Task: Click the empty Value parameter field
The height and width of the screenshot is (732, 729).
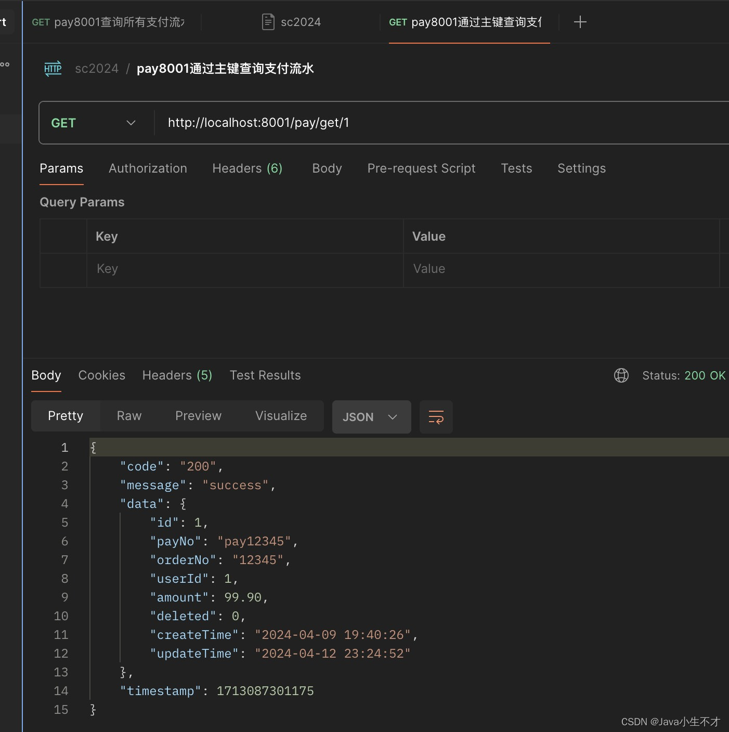Action: [562, 269]
